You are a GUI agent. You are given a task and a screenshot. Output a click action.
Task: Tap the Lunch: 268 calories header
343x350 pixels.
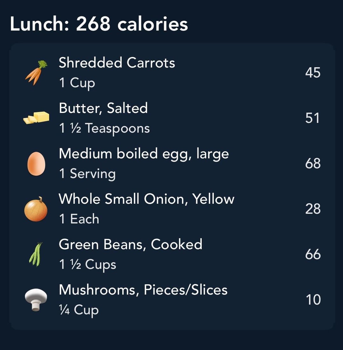click(x=99, y=24)
